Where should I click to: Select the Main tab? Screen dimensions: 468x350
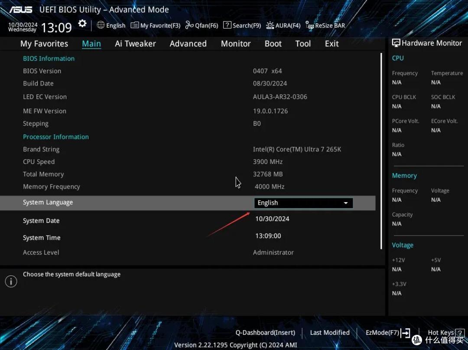pyautogui.click(x=91, y=44)
